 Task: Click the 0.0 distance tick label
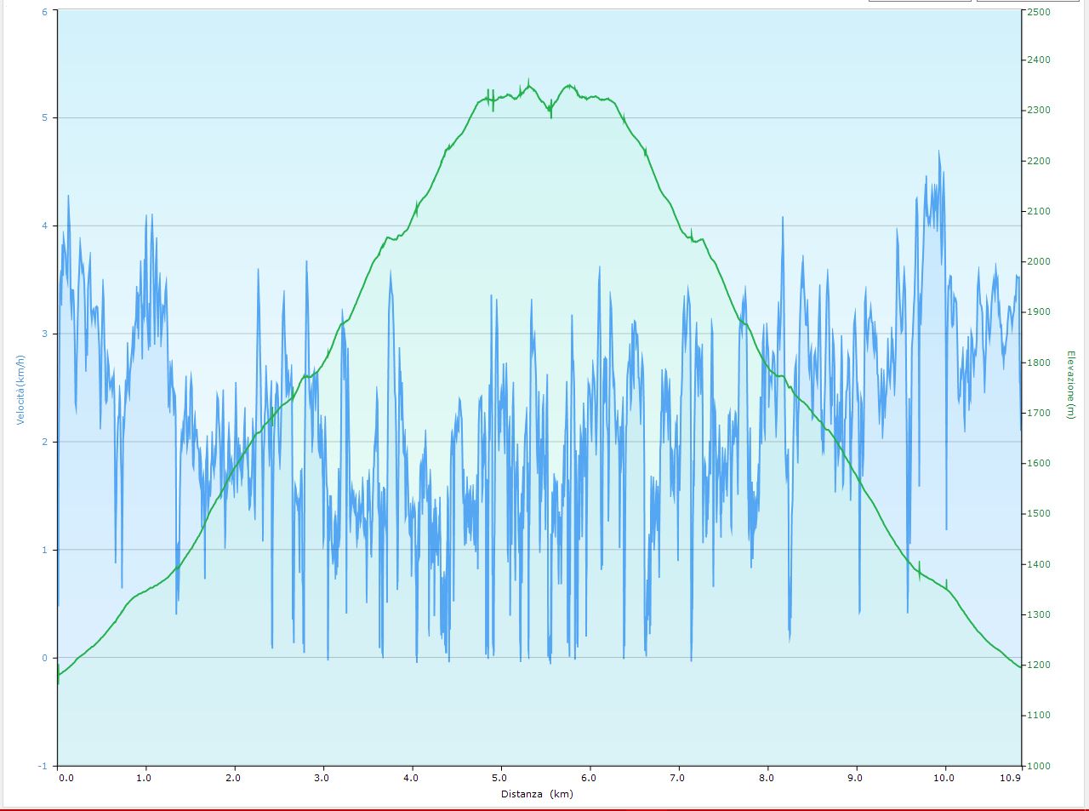point(66,778)
